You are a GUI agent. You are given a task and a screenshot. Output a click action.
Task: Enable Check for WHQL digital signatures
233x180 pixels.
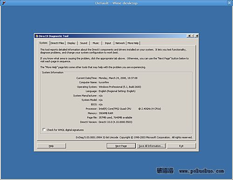44,129
